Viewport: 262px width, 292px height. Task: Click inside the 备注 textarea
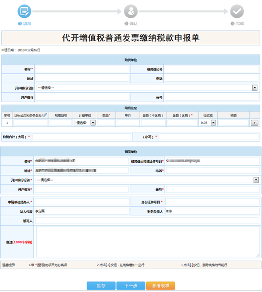[147, 242]
